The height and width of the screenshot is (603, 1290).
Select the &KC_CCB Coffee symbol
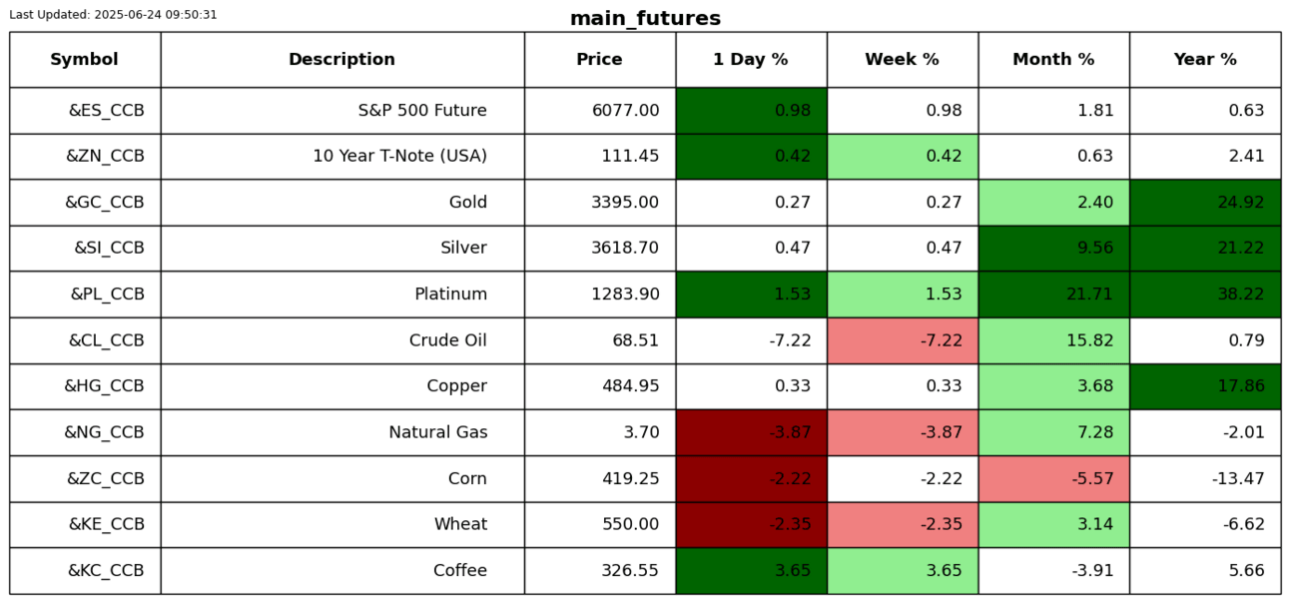106,571
